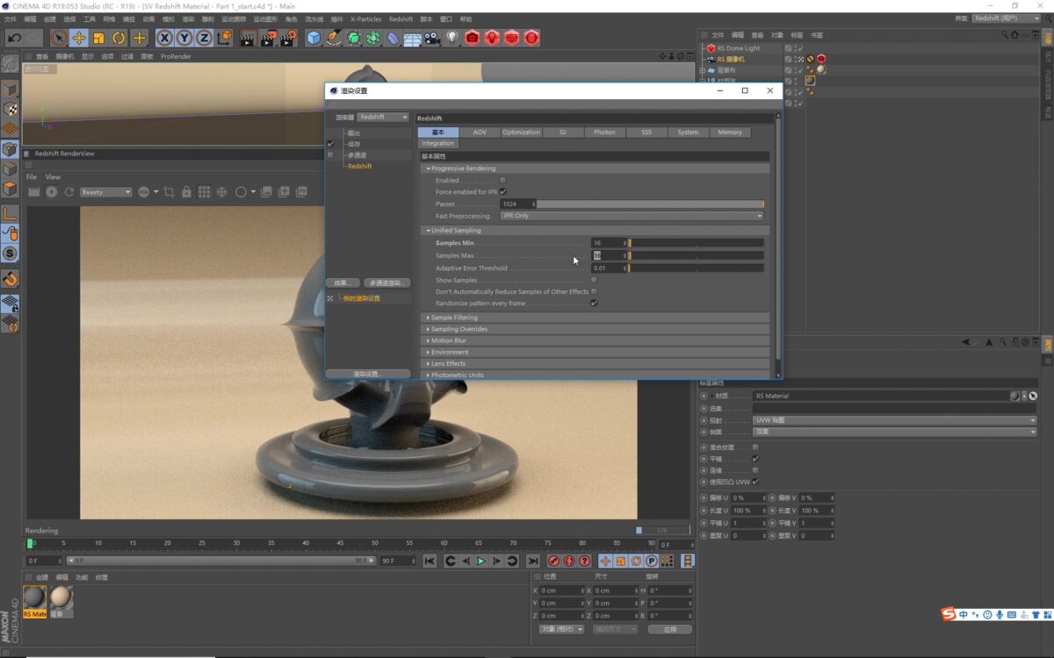Click the Samples Max slider track
This screenshot has height=658, width=1054.
pyautogui.click(x=696, y=255)
